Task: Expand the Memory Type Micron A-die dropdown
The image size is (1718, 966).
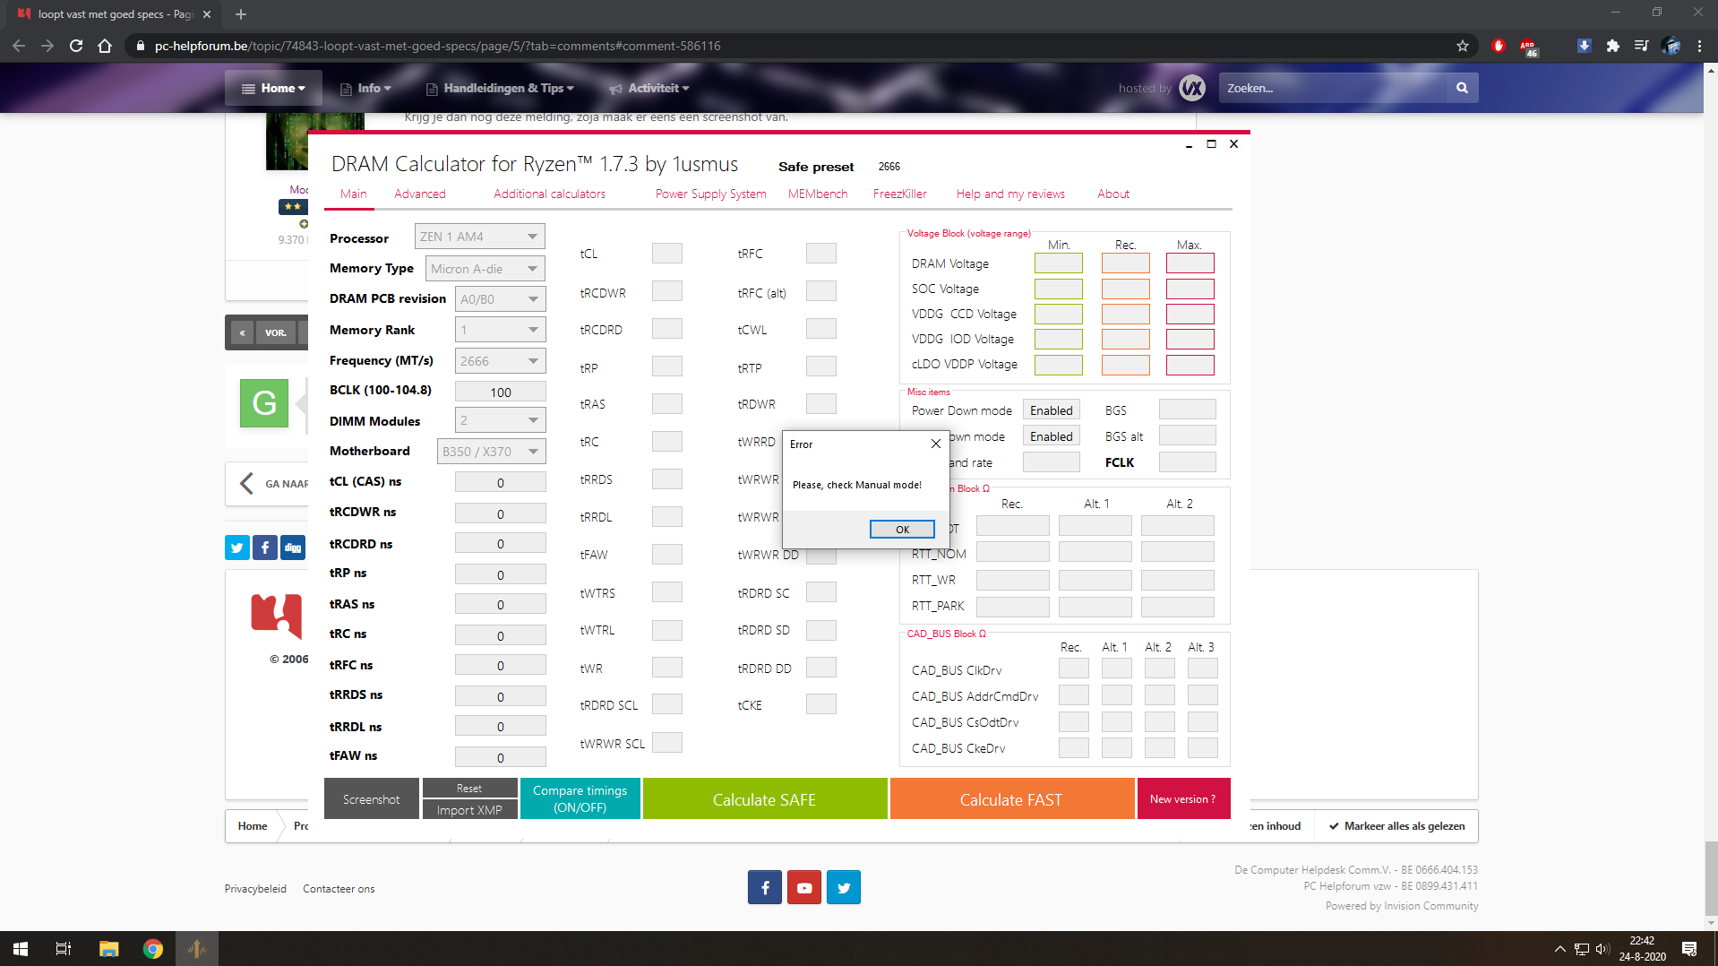Action: point(485,269)
